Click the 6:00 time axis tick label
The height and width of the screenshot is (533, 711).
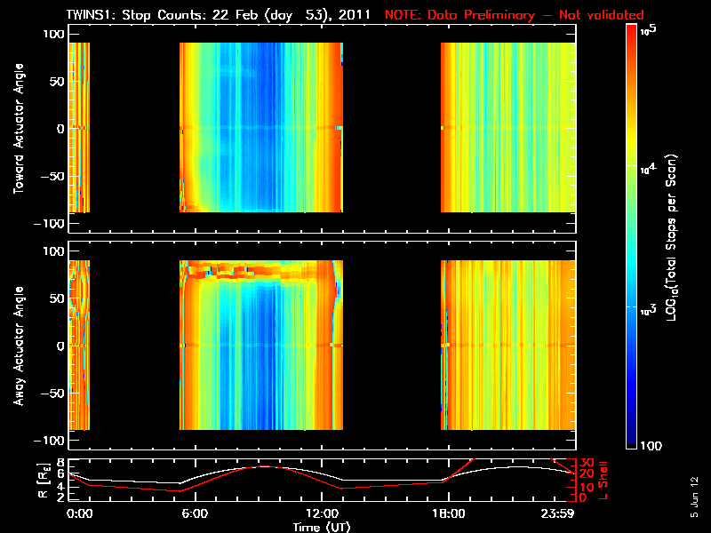(x=195, y=514)
